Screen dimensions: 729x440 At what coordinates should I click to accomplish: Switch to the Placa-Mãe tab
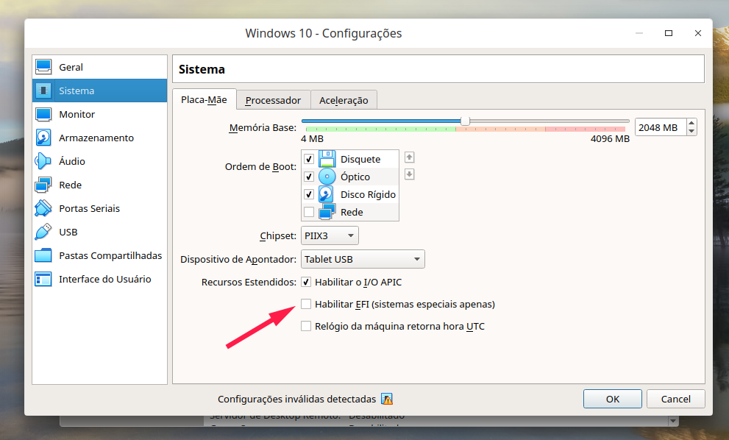pos(204,99)
